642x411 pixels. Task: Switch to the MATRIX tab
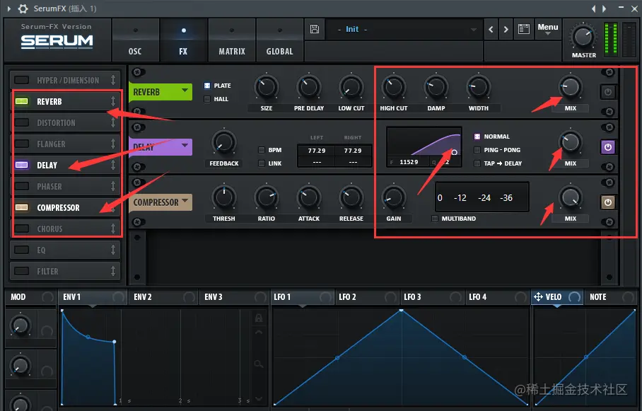pyautogui.click(x=232, y=41)
